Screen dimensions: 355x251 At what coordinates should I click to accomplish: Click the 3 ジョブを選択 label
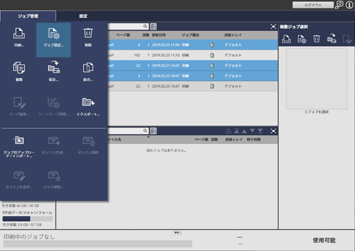(317, 112)
